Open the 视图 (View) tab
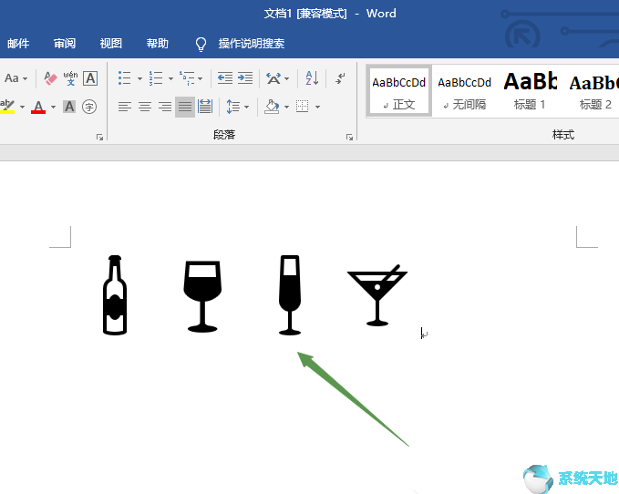This screenshot has width=619, height=494. click(x=111, y=44)
